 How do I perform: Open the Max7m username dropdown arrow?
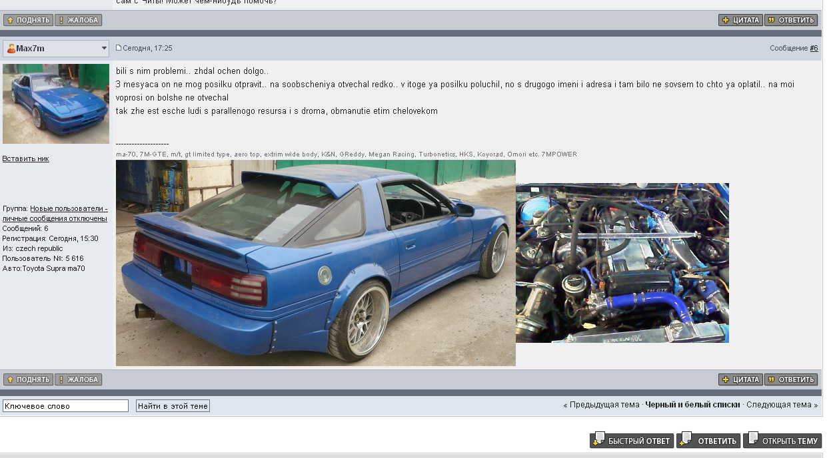point(104,49)
